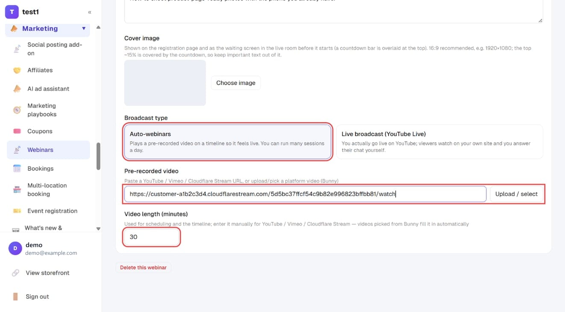Click the Sign out link
This screenshot has width=565, height=312.
(37, 297)
